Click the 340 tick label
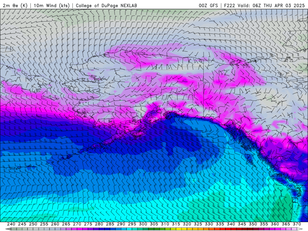 [231, 224]
